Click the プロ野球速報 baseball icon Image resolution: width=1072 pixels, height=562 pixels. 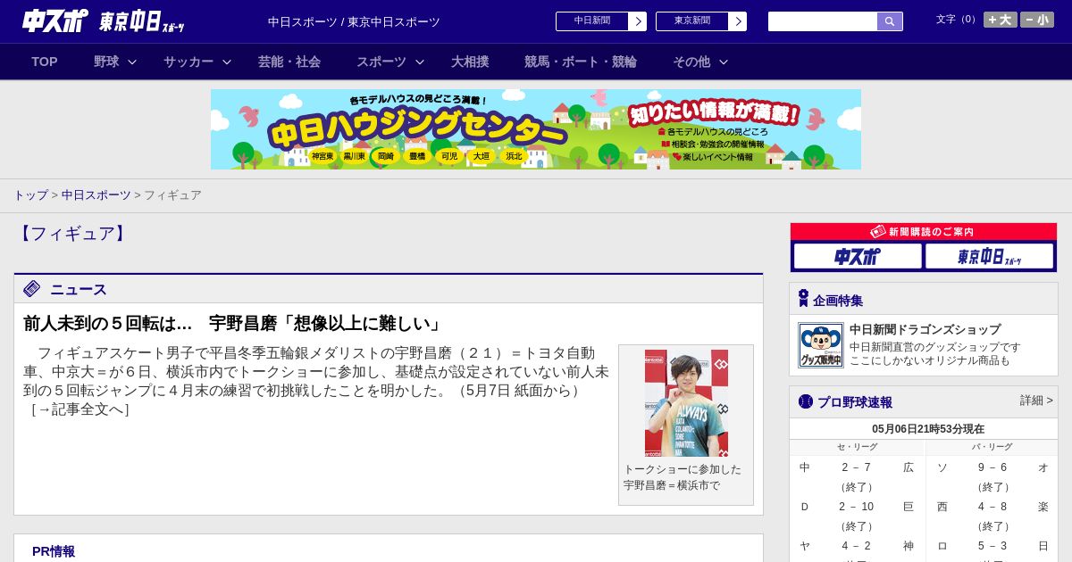tap(806, 401)
